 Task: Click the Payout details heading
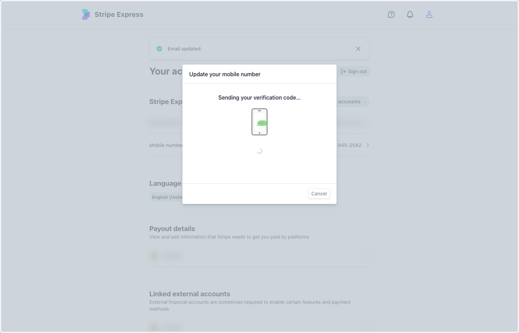[x=172, y=229]
